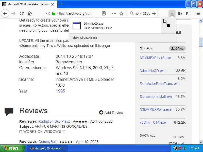This screenshot has width=203, height=152.
Task: Go back to the previous page
Action: click(5, 13)
